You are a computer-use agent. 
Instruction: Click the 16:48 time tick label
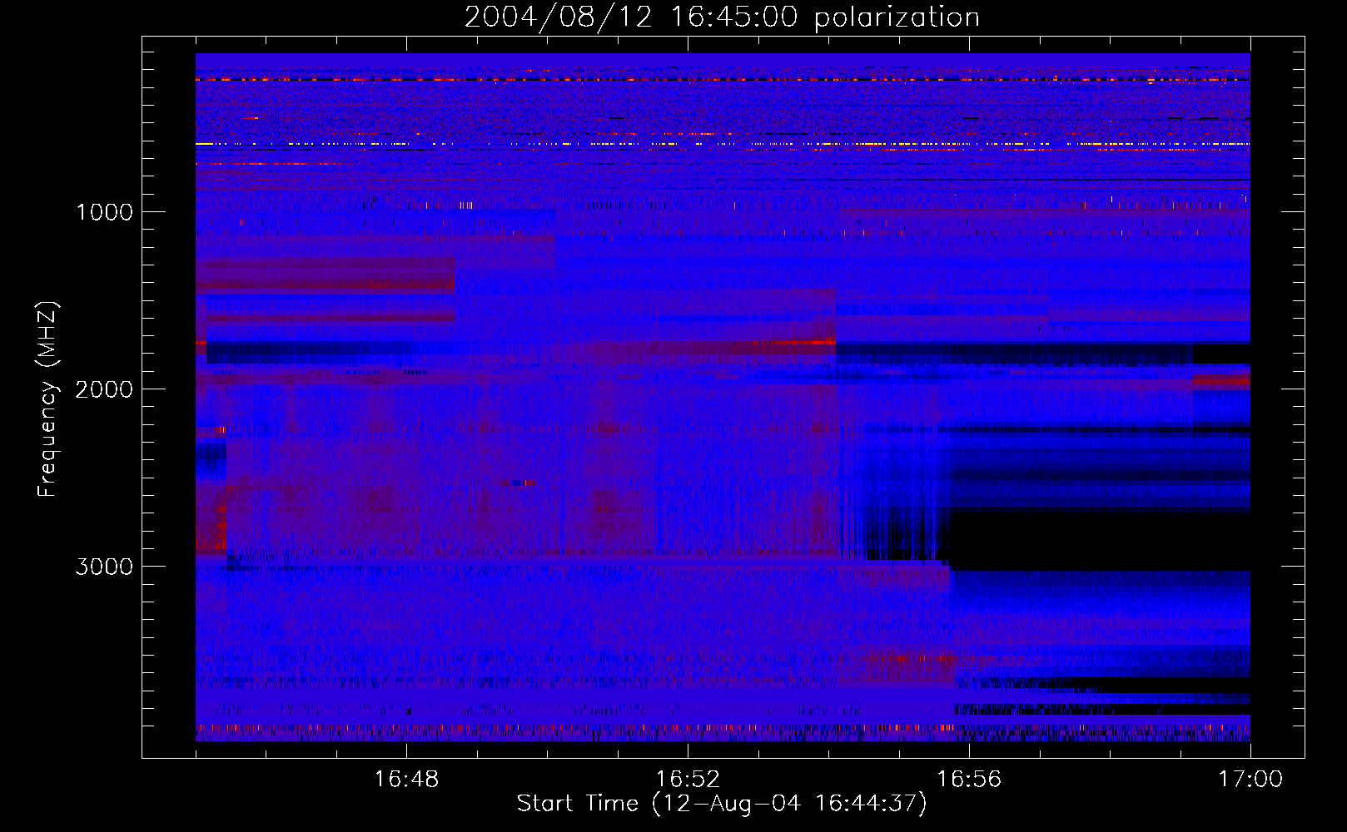pos(406,780)
